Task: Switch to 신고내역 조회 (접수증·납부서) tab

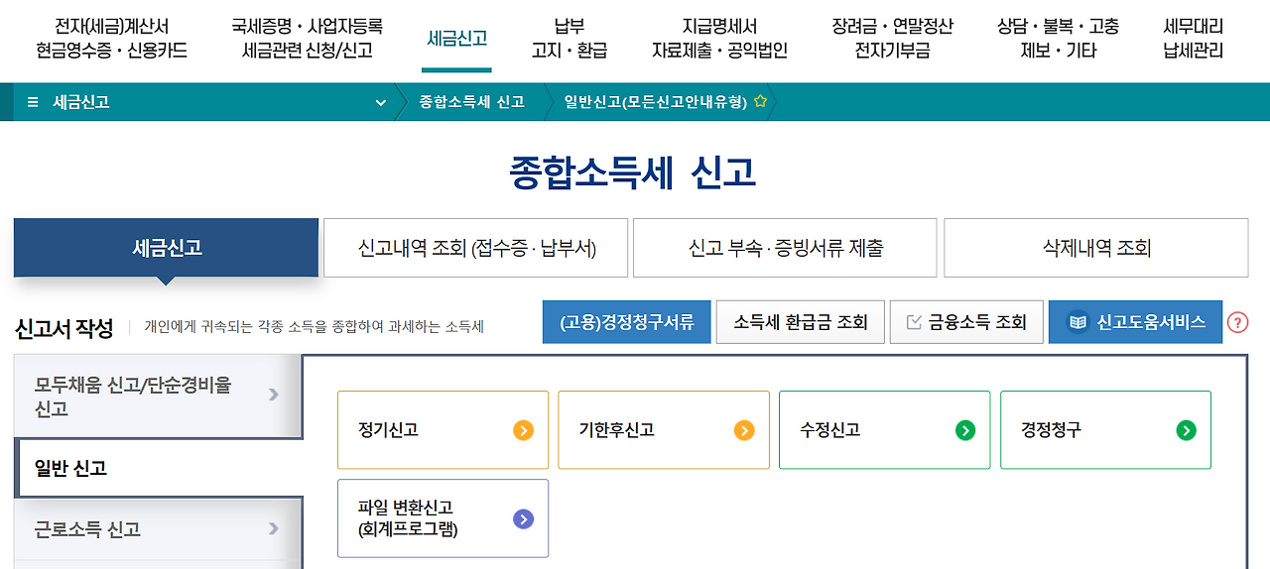Action: 476,248
